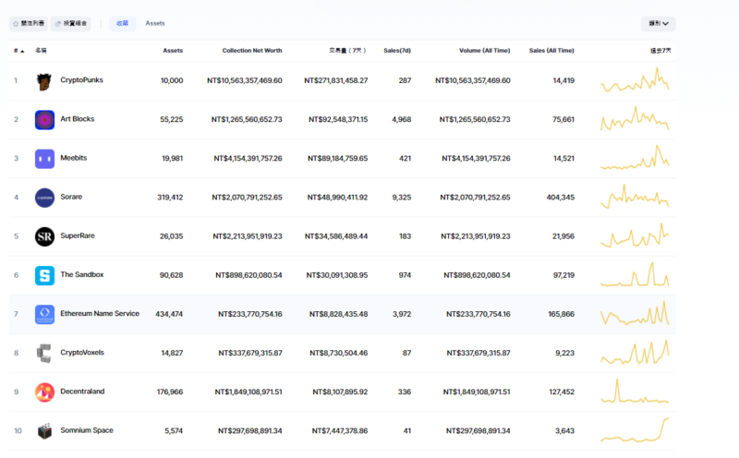Click Ethereum Name Service assets 434,474

[x=169, y=314]
